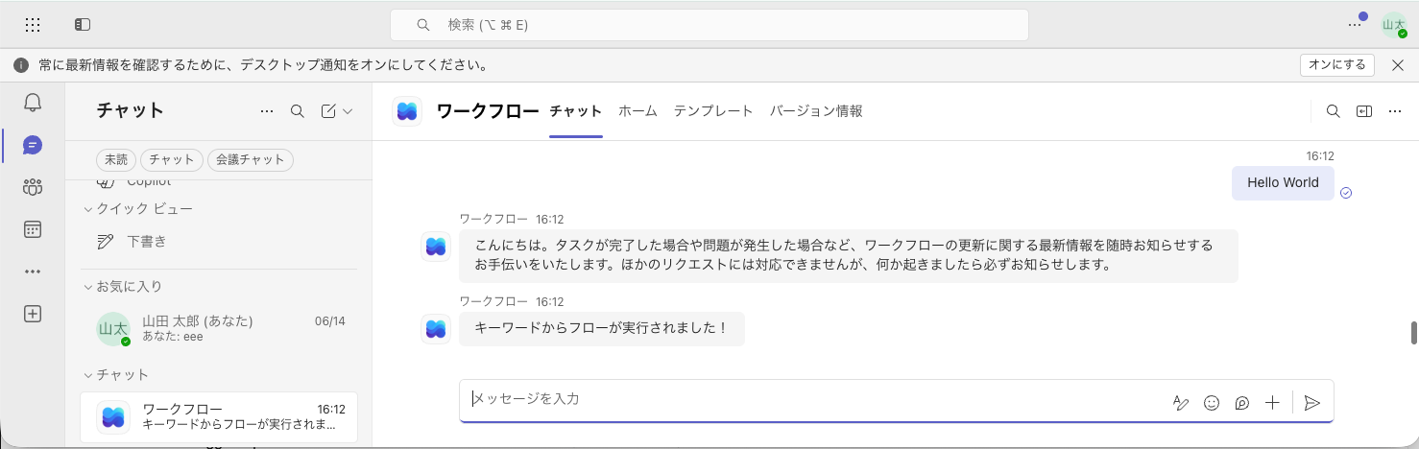
Task: Open the emoji picker
Action: click(1212, 403)
